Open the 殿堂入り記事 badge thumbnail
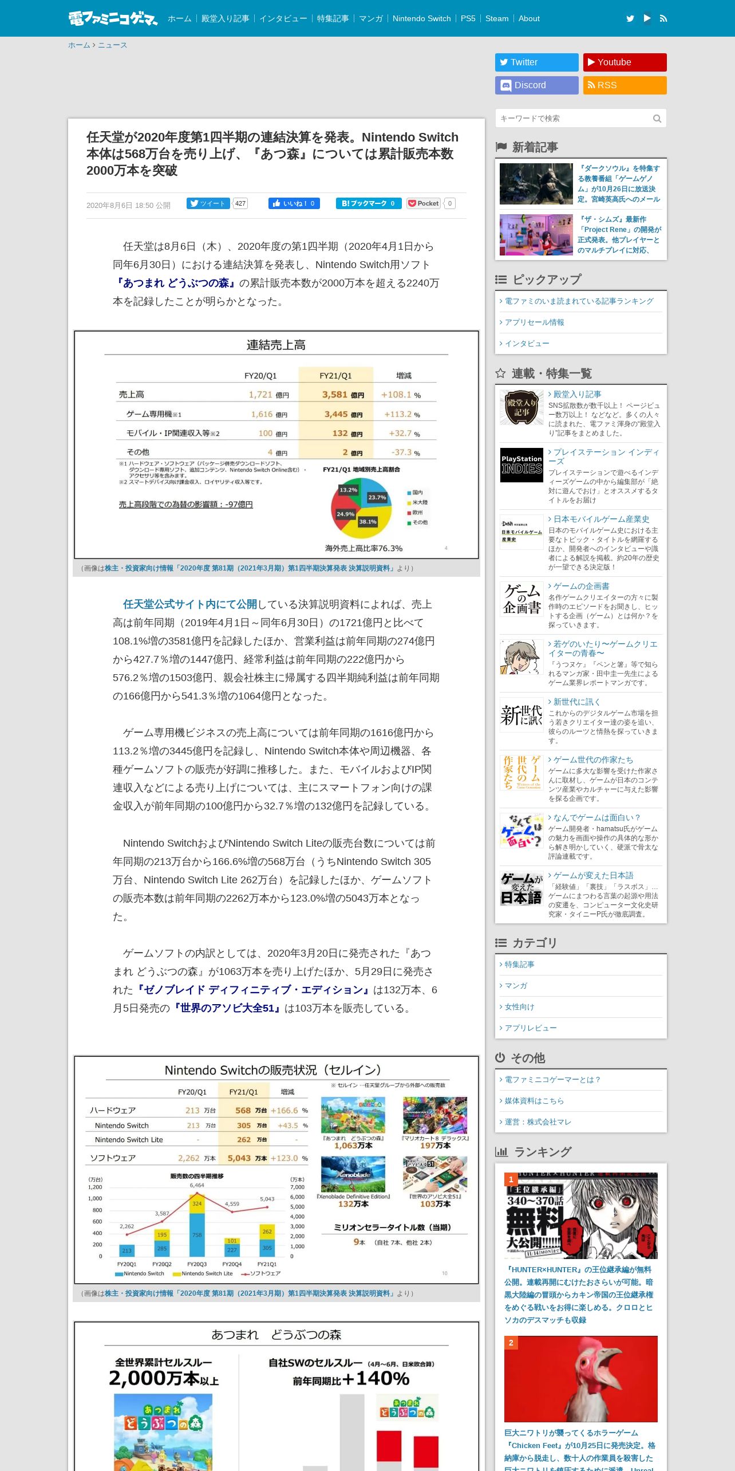The image size is (735, 1471). pyautogui.click(x=521, y=407)
